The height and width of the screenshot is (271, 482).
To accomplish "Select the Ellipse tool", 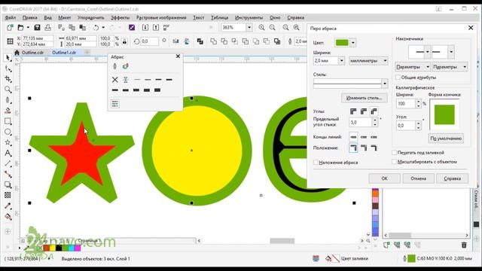I will [8, 132].
